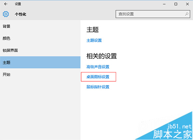The height and width of the screenshot is (140, 193).
Task: Go to the 开始 settings page
Action: [40, 74]
